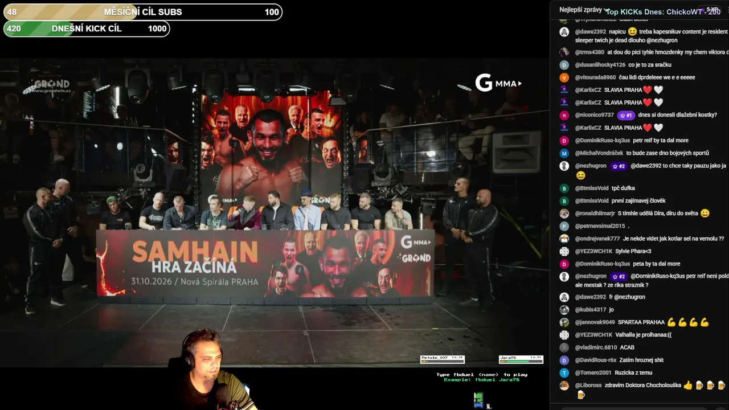This screenshot has width=729, height=410.
Task: Click the Jara75 duel health bar
Action: [x=521, y=359]
